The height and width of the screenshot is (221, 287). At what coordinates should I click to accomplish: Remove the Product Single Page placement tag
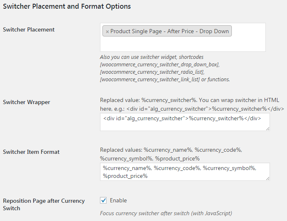click(x=107, y=32)
